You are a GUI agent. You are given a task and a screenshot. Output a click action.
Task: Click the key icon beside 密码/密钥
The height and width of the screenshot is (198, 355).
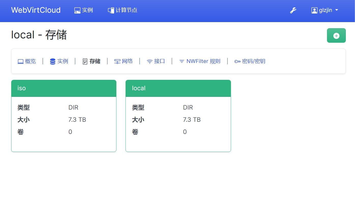coord(237,62)
